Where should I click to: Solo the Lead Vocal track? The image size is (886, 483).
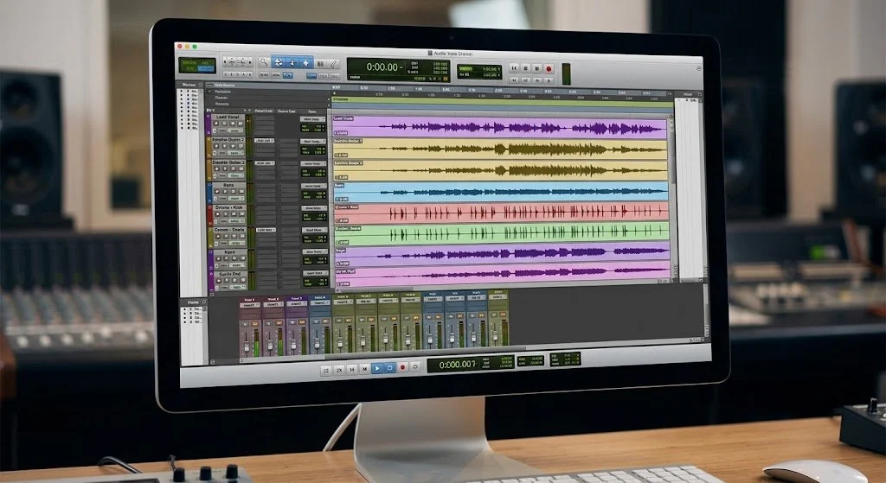(234, 124)
